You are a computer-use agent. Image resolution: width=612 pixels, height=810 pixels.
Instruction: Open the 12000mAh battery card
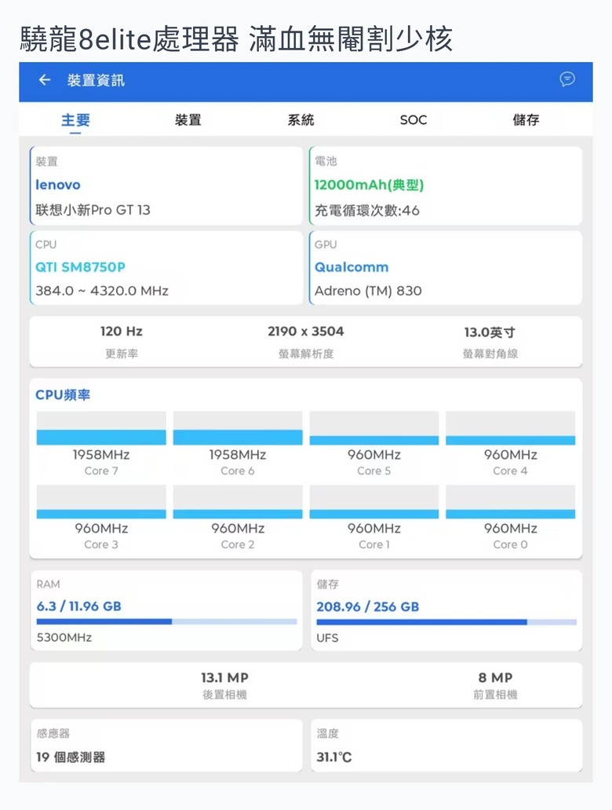(x=446, y=185)
